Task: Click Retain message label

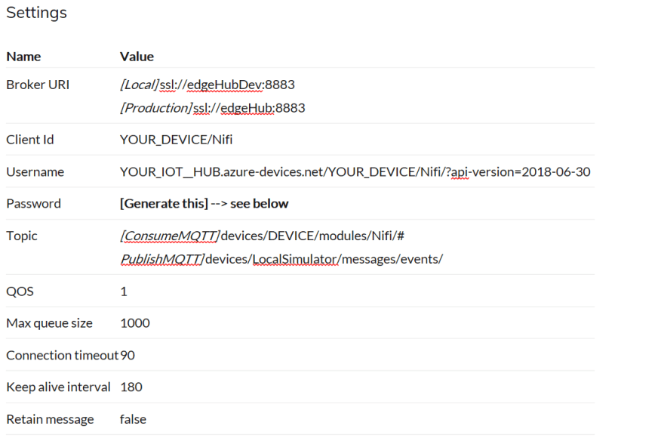Action: pyautogui.click(x=50, y=419)
